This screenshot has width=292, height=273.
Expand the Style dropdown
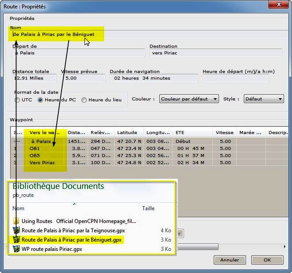point(264,99)
